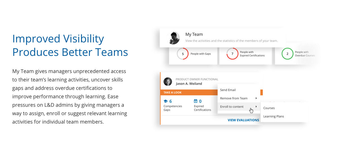
Task: Click the Expired Certifications calendar icon
Action: click(x=196, y=101)
